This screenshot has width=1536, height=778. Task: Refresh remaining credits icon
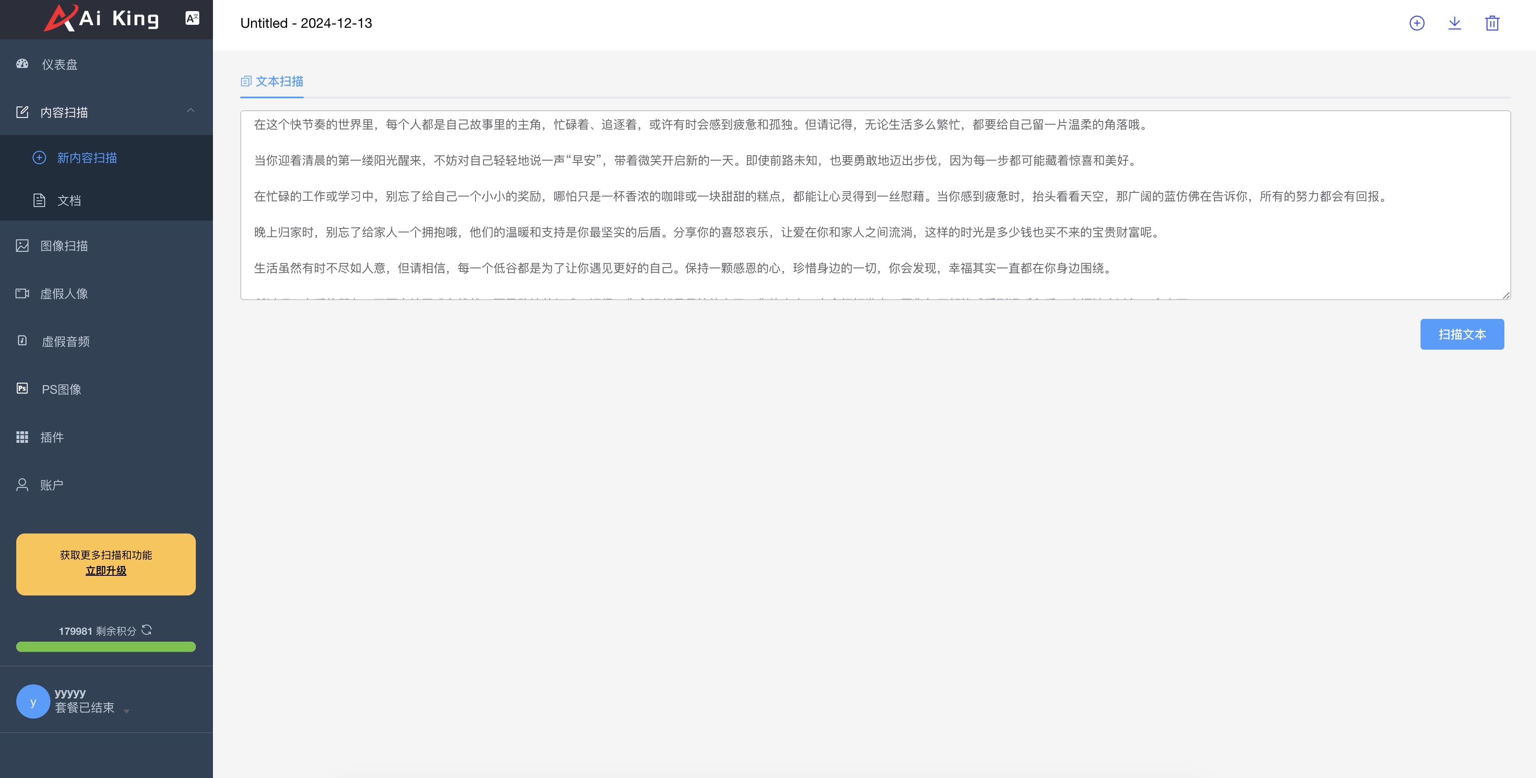point(147,630)
